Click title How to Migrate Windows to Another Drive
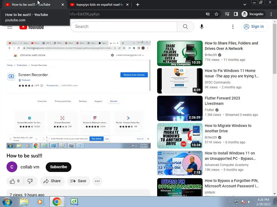 [x=228, y=128]
